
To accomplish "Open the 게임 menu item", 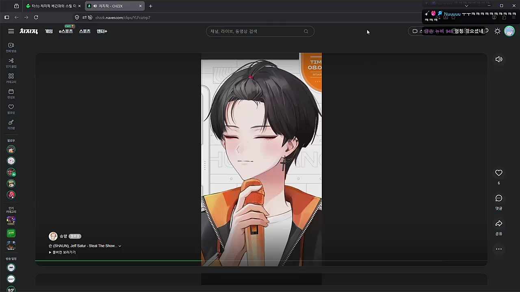I will 49,31.
